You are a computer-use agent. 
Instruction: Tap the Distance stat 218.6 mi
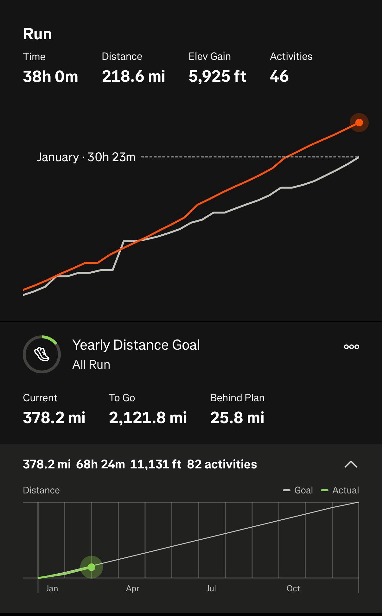coord(133,76)
